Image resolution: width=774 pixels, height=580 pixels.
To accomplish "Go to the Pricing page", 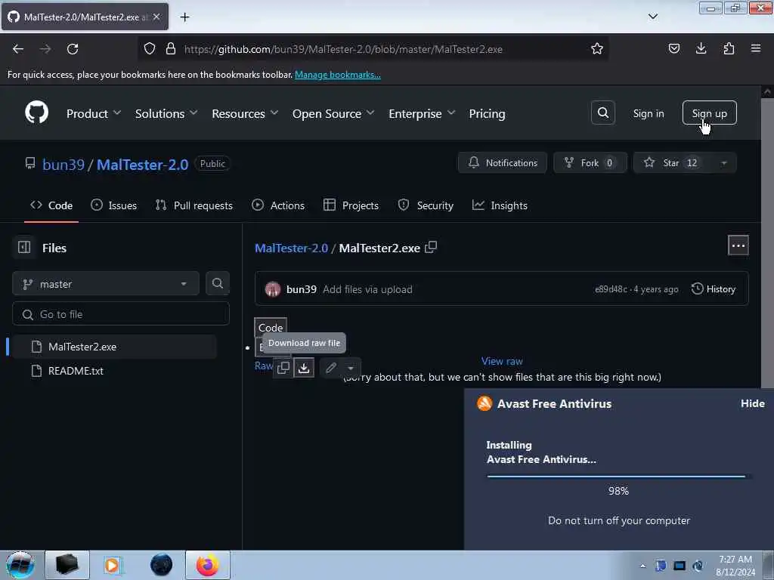I will click(487, 113).
